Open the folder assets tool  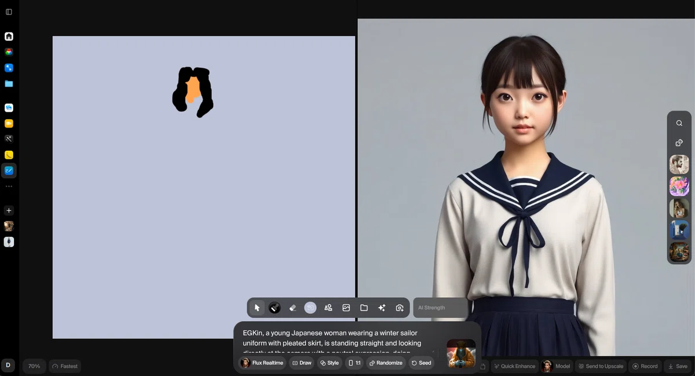point(364,308)
